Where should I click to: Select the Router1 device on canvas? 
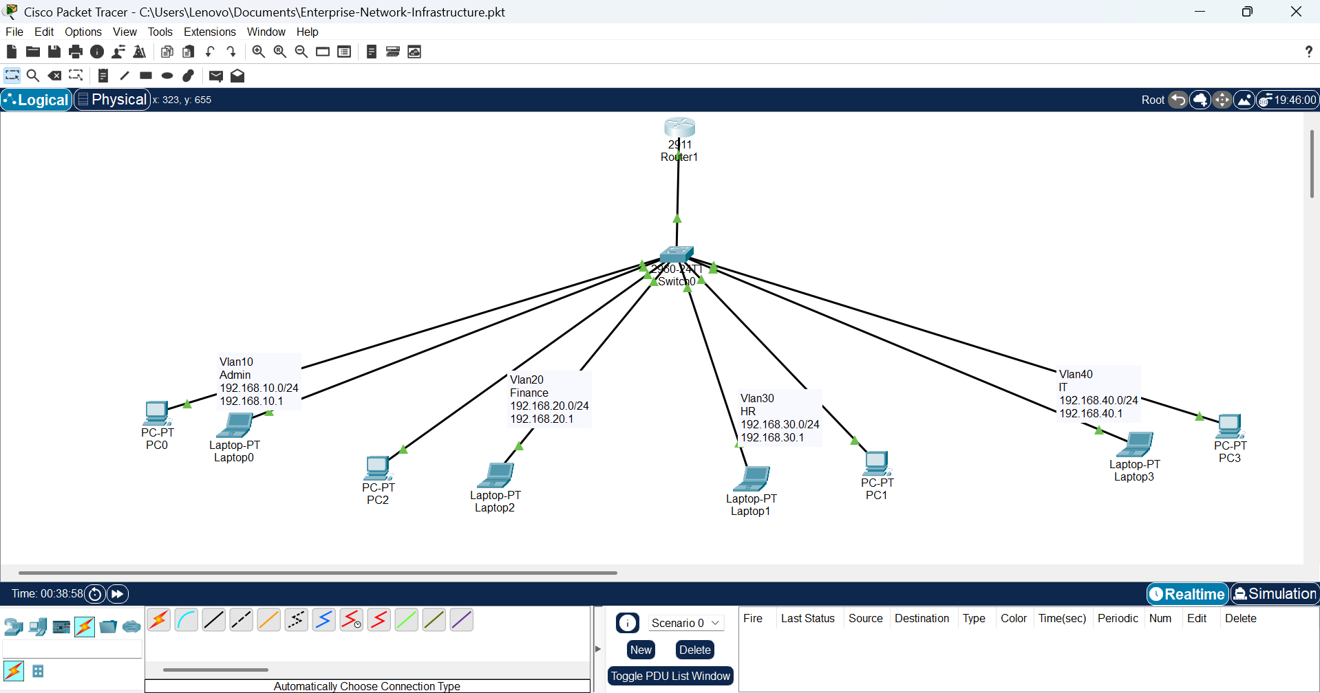(679, 127)
